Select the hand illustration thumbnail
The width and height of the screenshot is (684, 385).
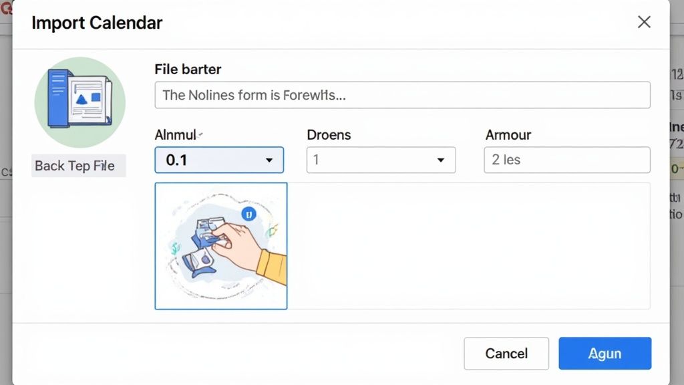click(x=221, y=246)
